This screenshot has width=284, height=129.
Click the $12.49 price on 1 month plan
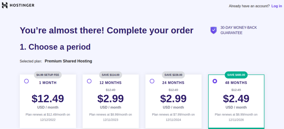point(48,99)
